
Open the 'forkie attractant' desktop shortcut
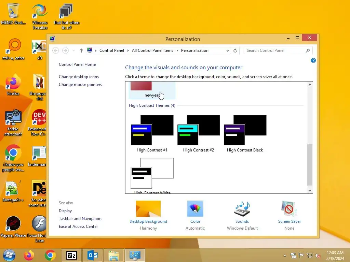point(13,123)
